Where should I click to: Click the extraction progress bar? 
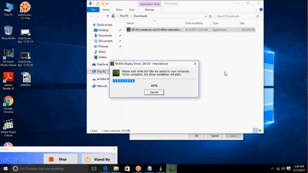click(154, 81)
